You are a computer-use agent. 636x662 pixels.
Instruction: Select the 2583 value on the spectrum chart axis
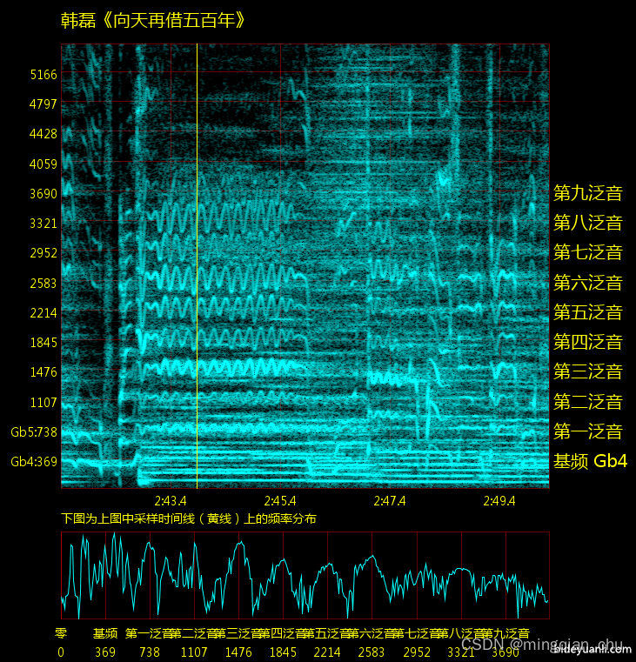point(372,652)
